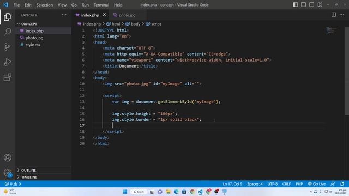Change indentation via Spaces: 4
Image resolution: width=349 pixels, height=196 pixels.
point(255,184)
